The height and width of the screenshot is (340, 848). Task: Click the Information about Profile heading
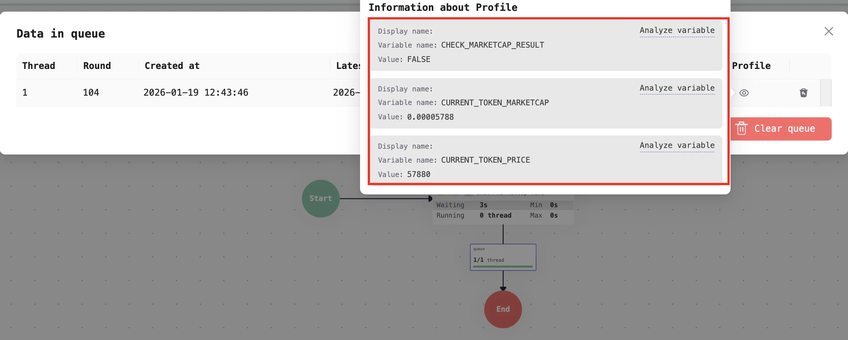click(443, 7)
